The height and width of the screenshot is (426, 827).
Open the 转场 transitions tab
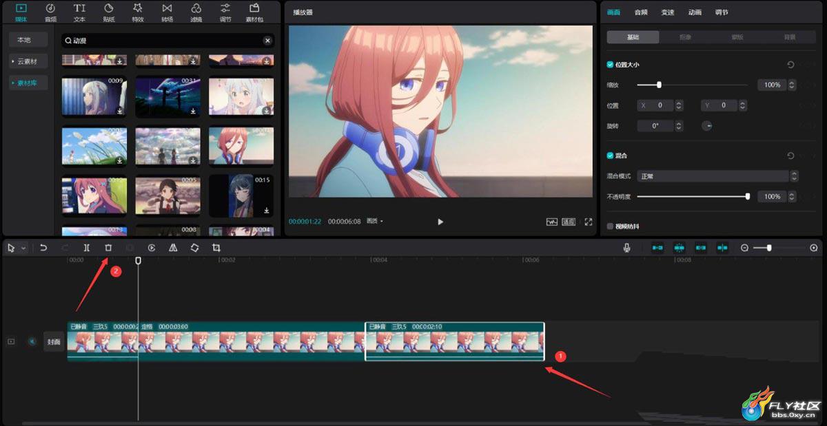(167, 12)
